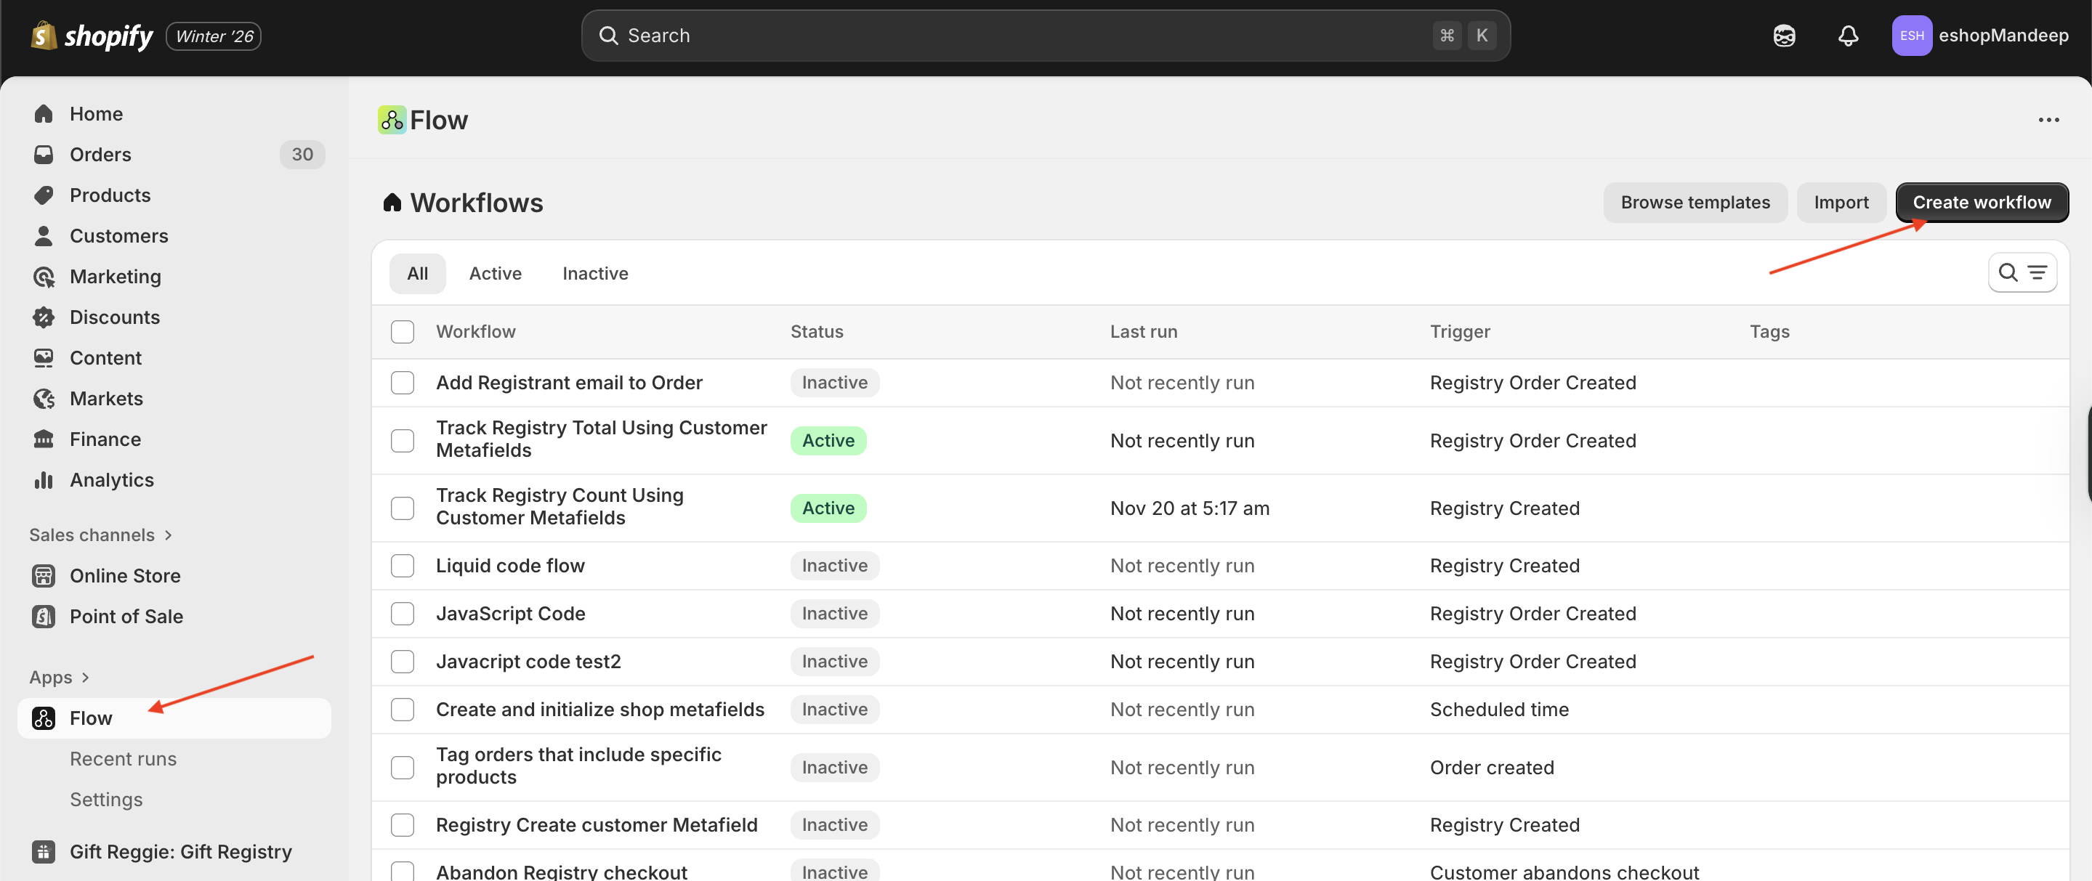This screenshot has width=2092, height=881.
Task: Open search and filter workflows button
Action: tap(2022, 273)
